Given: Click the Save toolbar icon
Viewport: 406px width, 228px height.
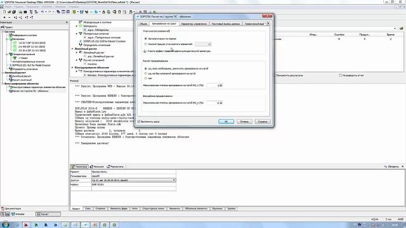Looking at the screenshot, I should (x=14, y=12).
